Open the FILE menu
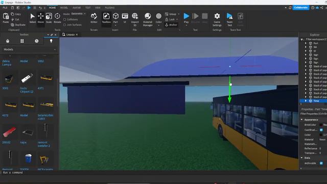Viewport: 327px width, 184px height. pyautogui.click(x=5, y=8)
